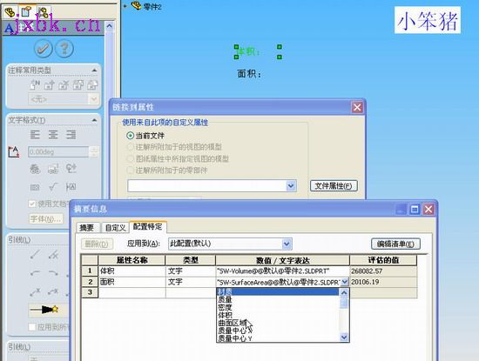Toggle the 使用文档字体 checkbox

coord(32,204)
